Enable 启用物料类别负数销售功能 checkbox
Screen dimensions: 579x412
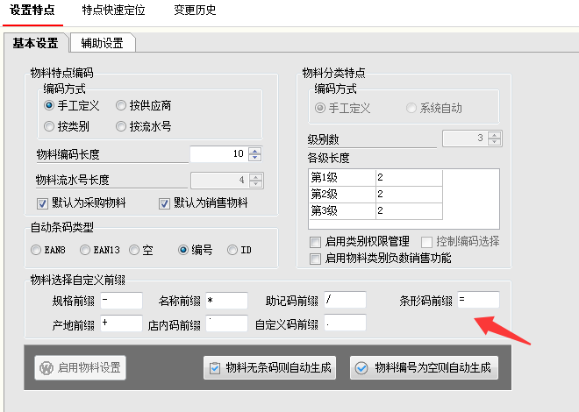pos(315,259)
